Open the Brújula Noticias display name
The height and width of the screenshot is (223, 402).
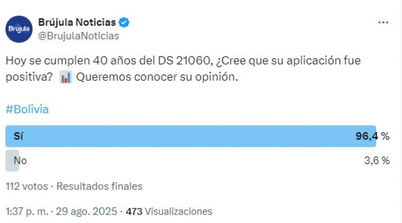77,22
